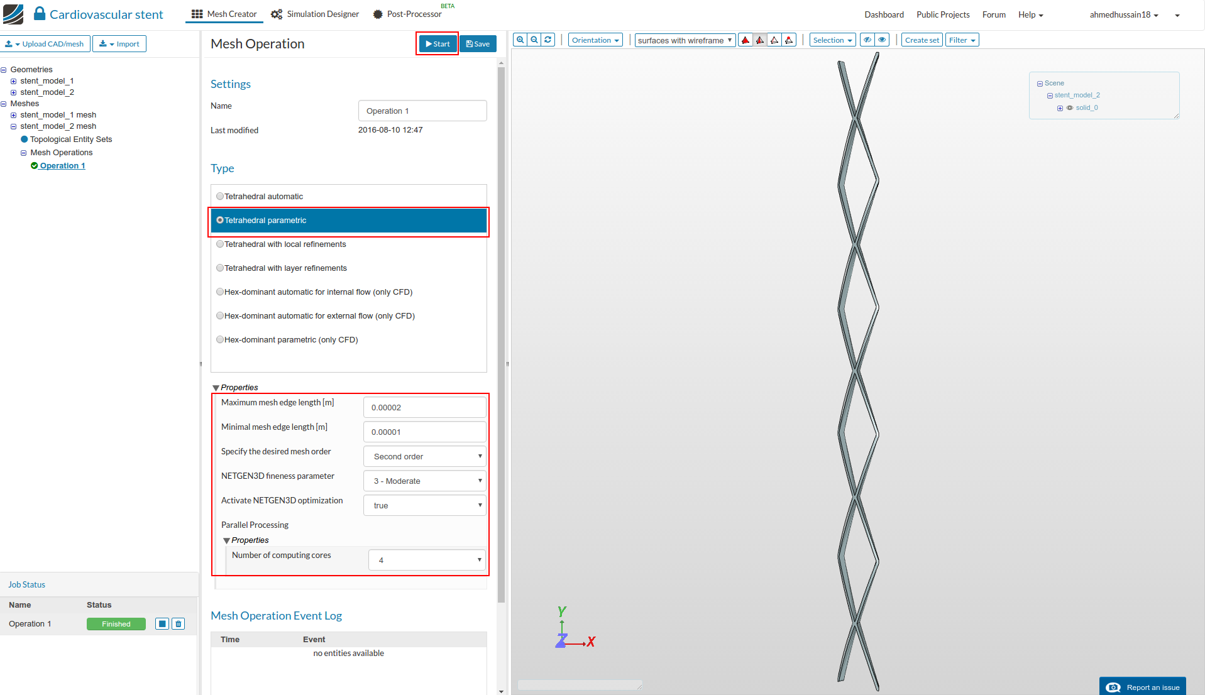Select Hex-dominant automatic for external flow
The image size is (1205, 695).
point(349,316)
